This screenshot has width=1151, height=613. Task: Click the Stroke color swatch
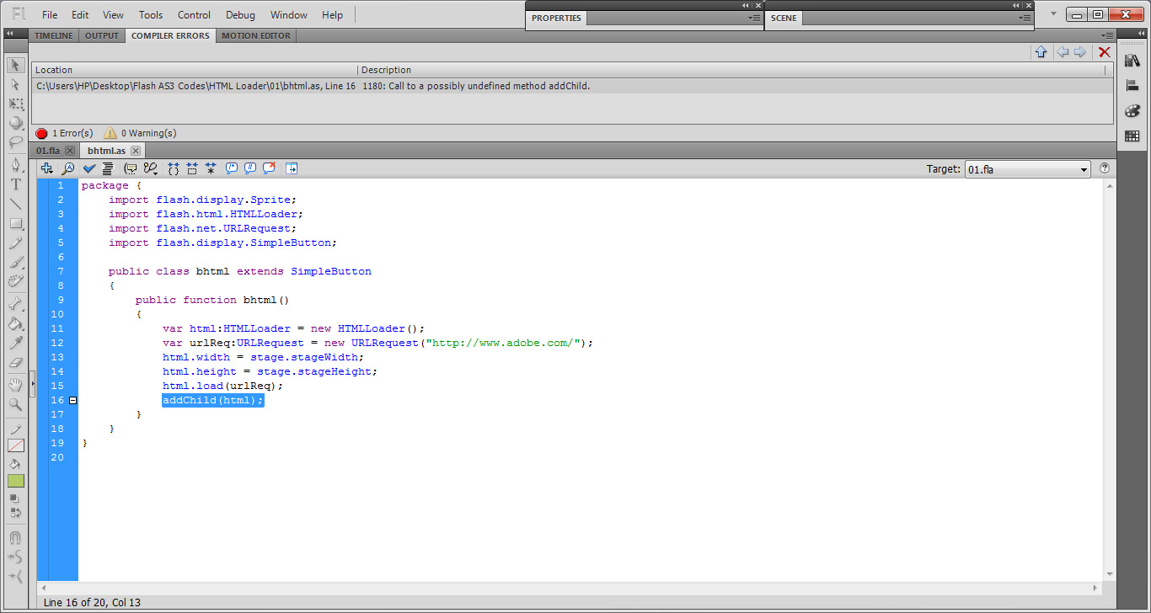[x=16, y=445]
